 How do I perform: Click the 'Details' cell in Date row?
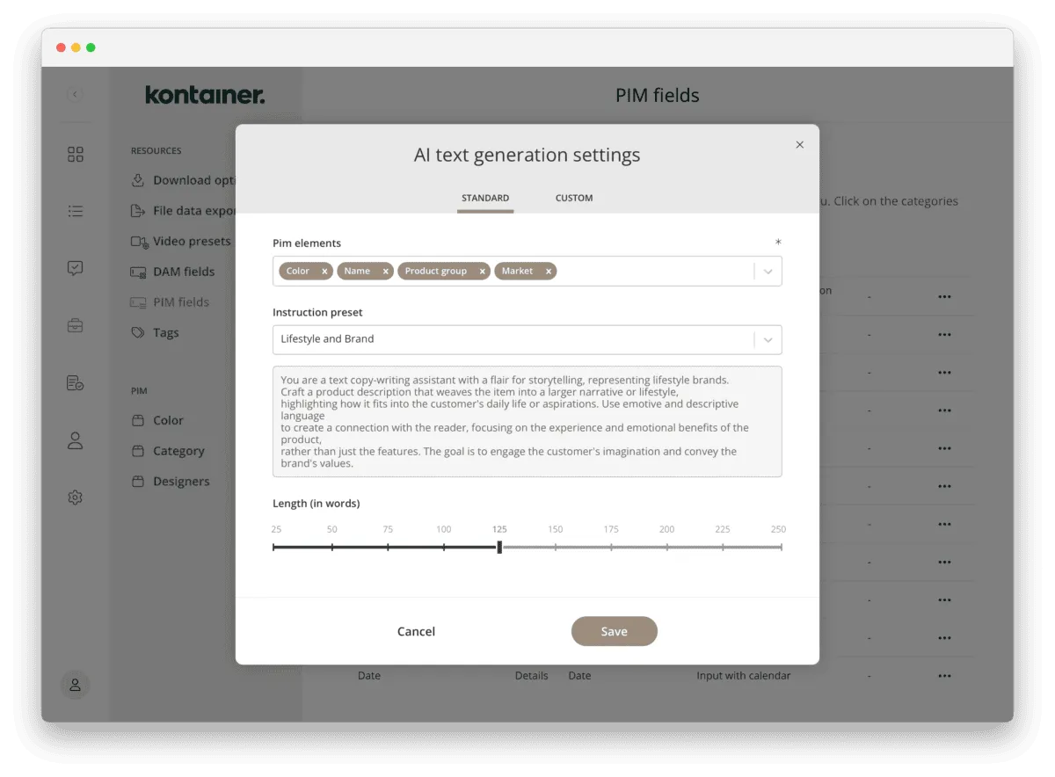click(531, 676)
